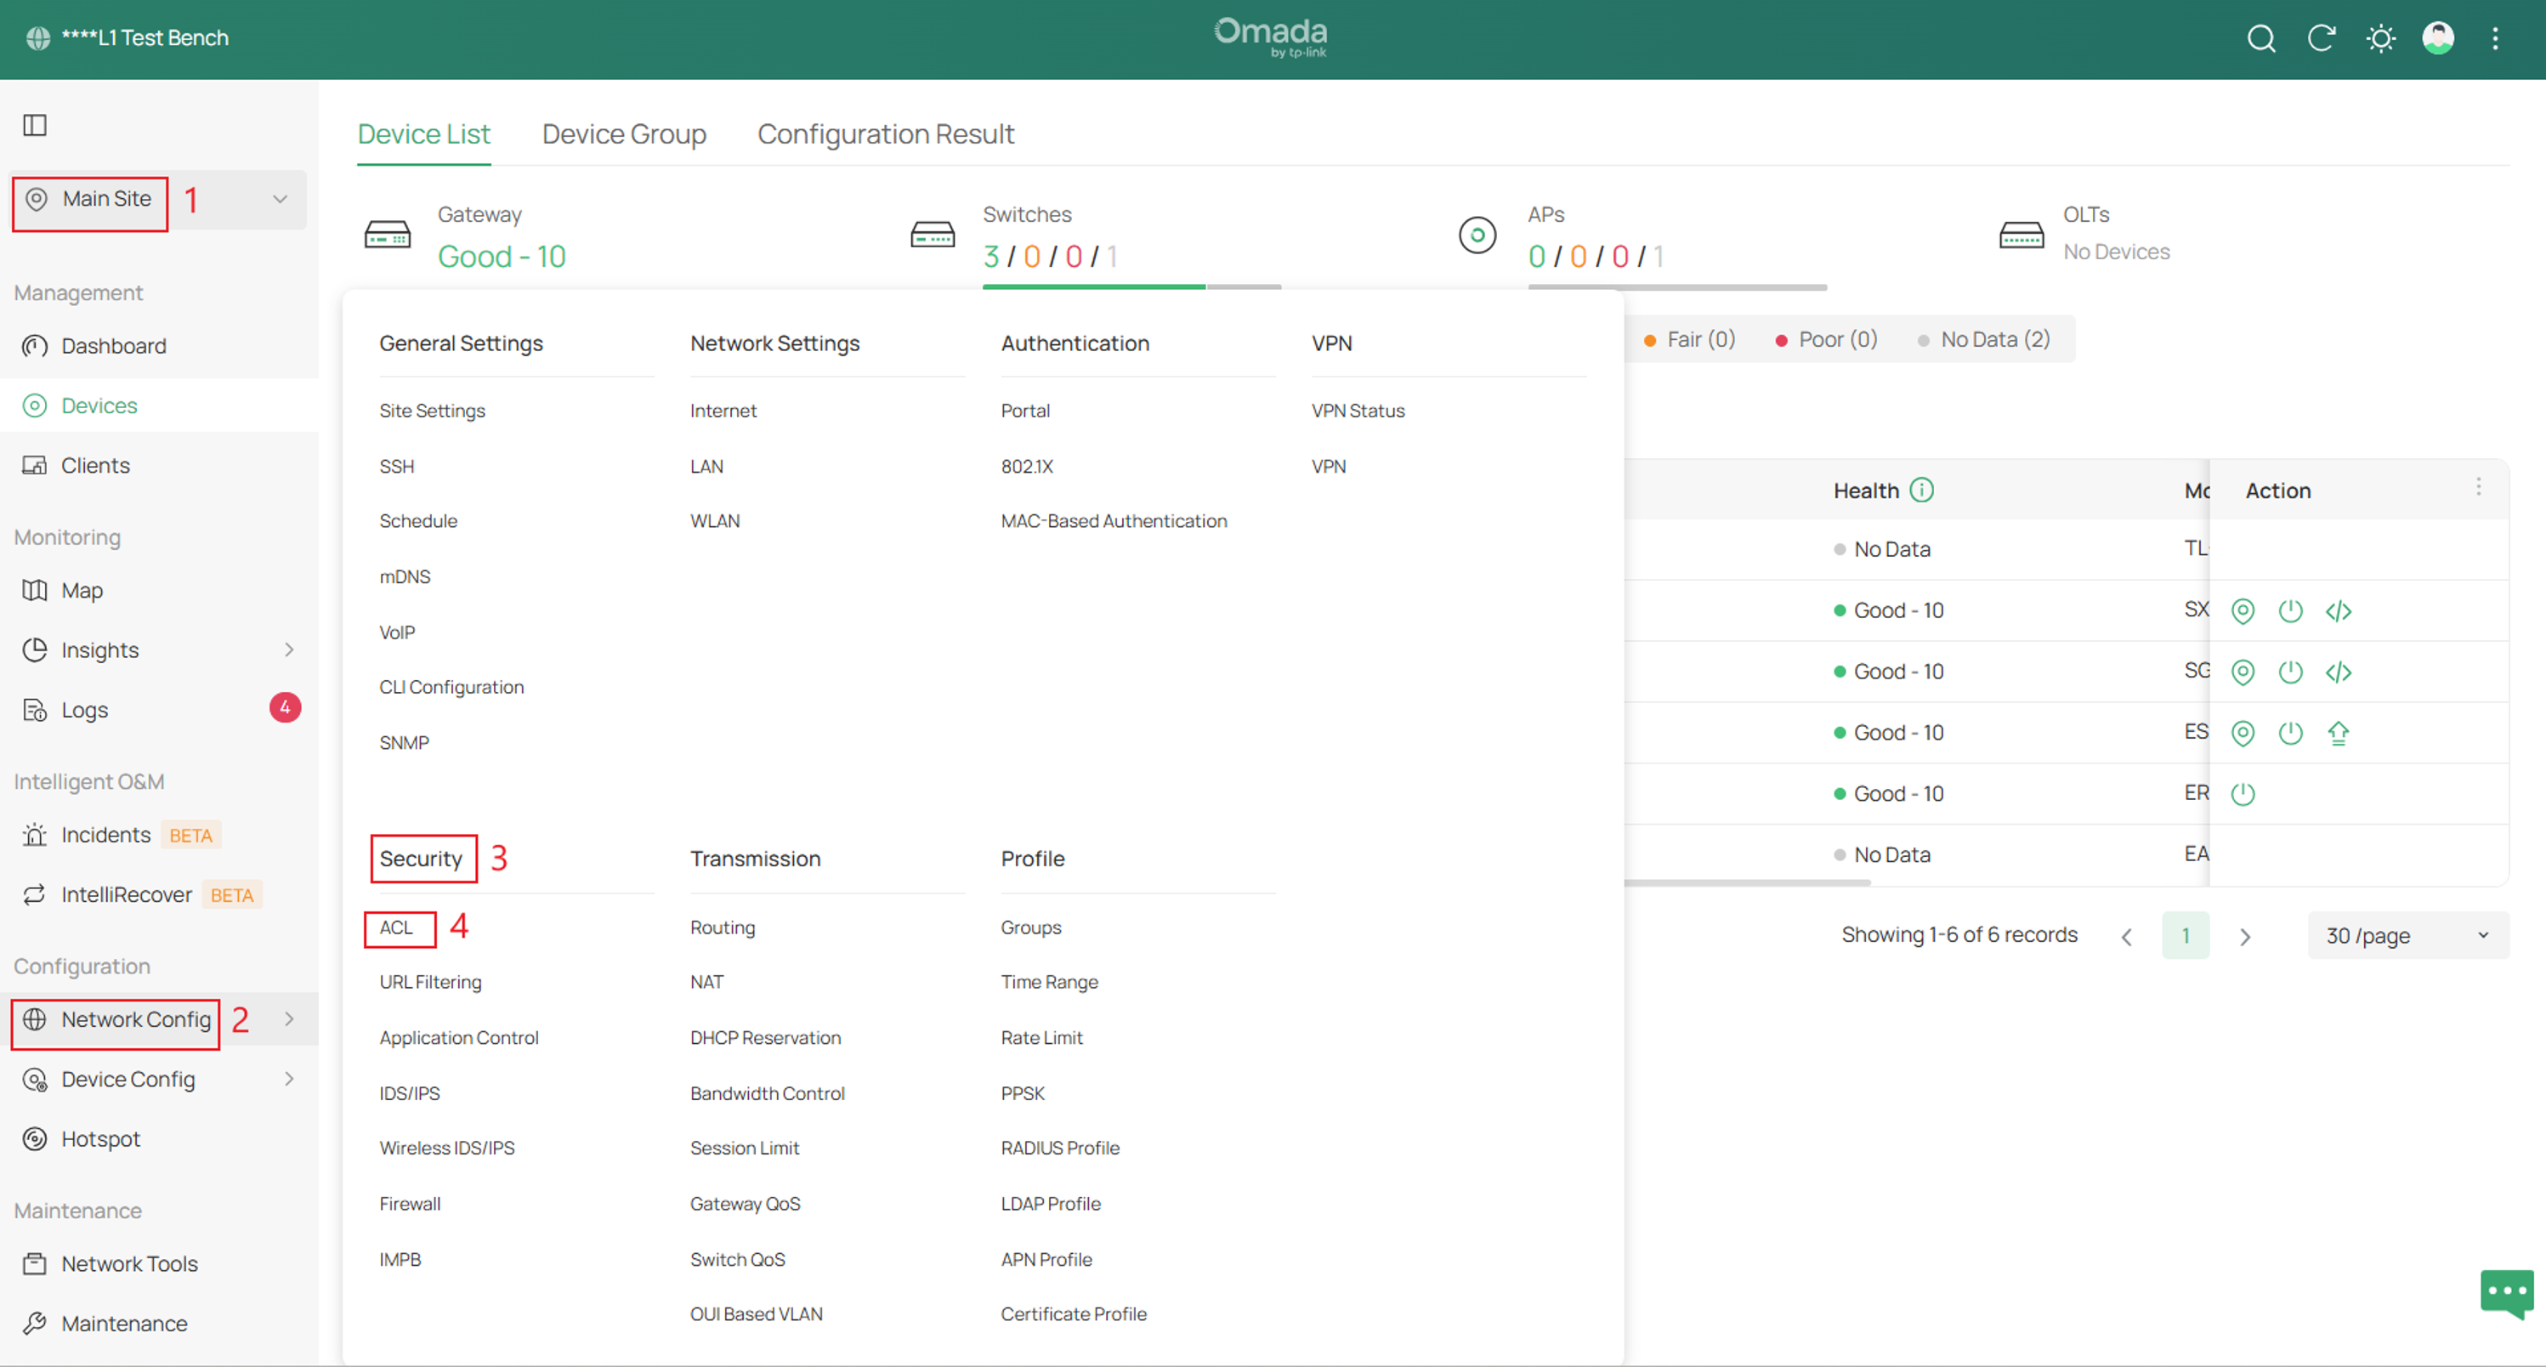This screenshot has width=2546, height=1367.
Task: Expand the Device Config submenu chevron
Action: [x=288, y=1078]
